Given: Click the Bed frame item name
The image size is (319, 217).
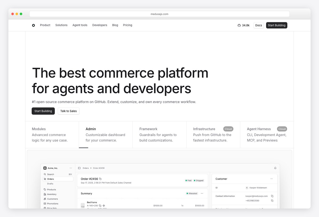Looking at the screenshot, I should tap(92, 202).
